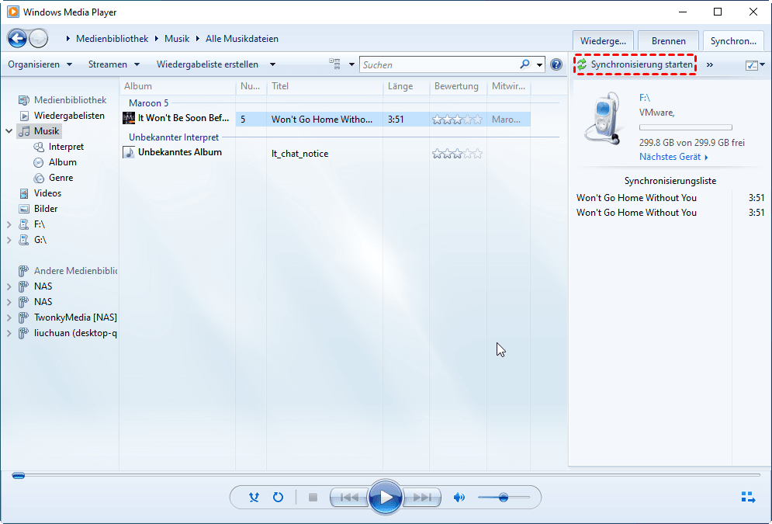Screen dimensions: 772x524
Task: Select Medienbibliothek in the navigation tree
Action: click(70, 100)
